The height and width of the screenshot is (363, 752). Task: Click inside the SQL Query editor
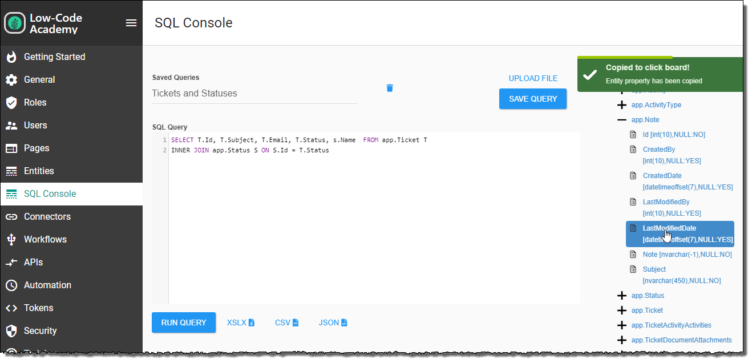[x=374, y=218]
